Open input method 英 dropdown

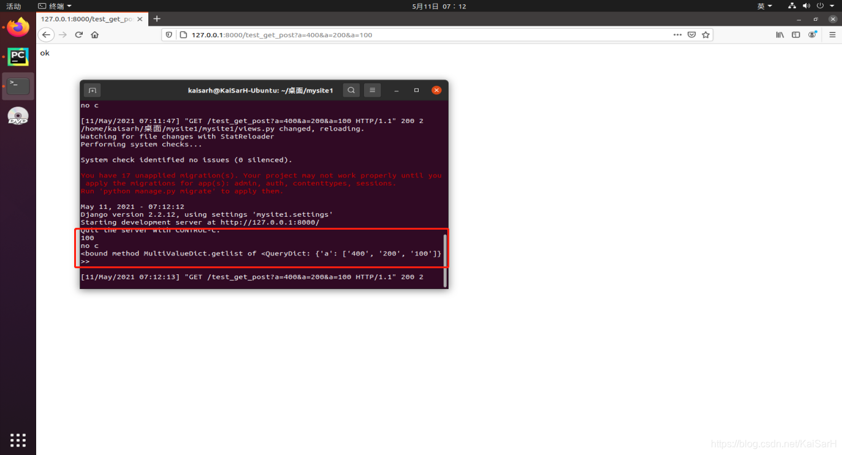click(x=764, y=6)
